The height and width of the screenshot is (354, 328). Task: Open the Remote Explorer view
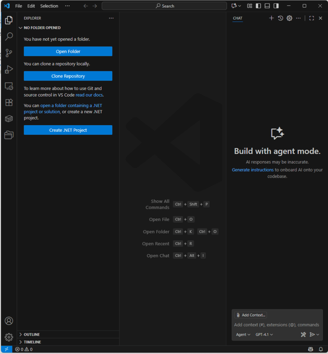(x=9, y=86)
